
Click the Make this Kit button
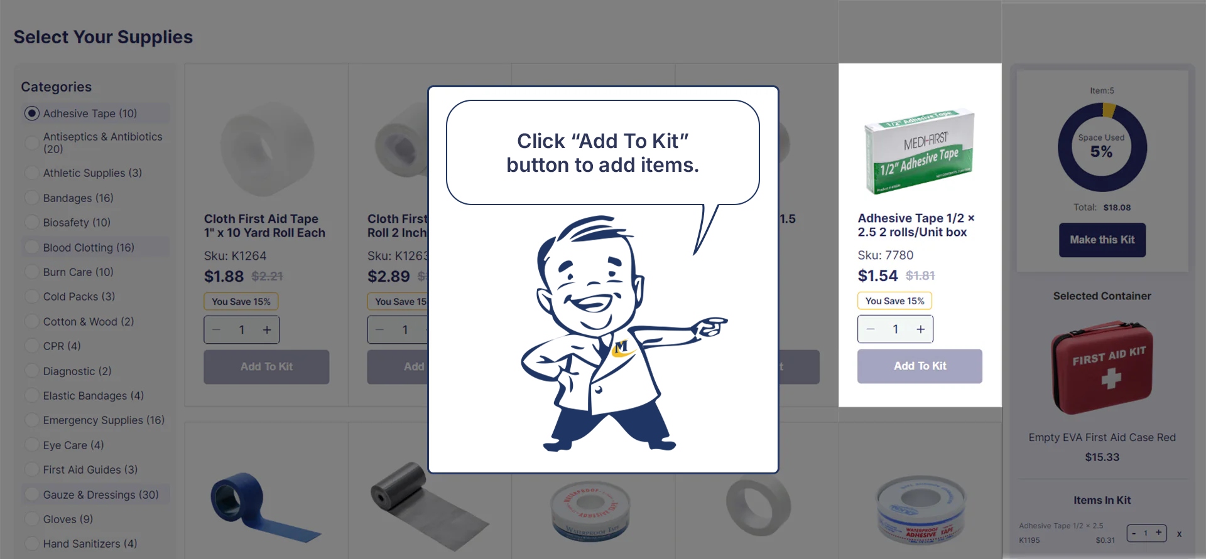[x=1102, y=240]
